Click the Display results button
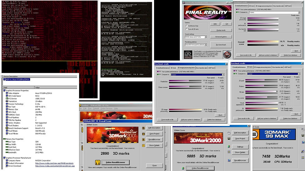Viewport: 305px width, 171px height. point(221,30)
